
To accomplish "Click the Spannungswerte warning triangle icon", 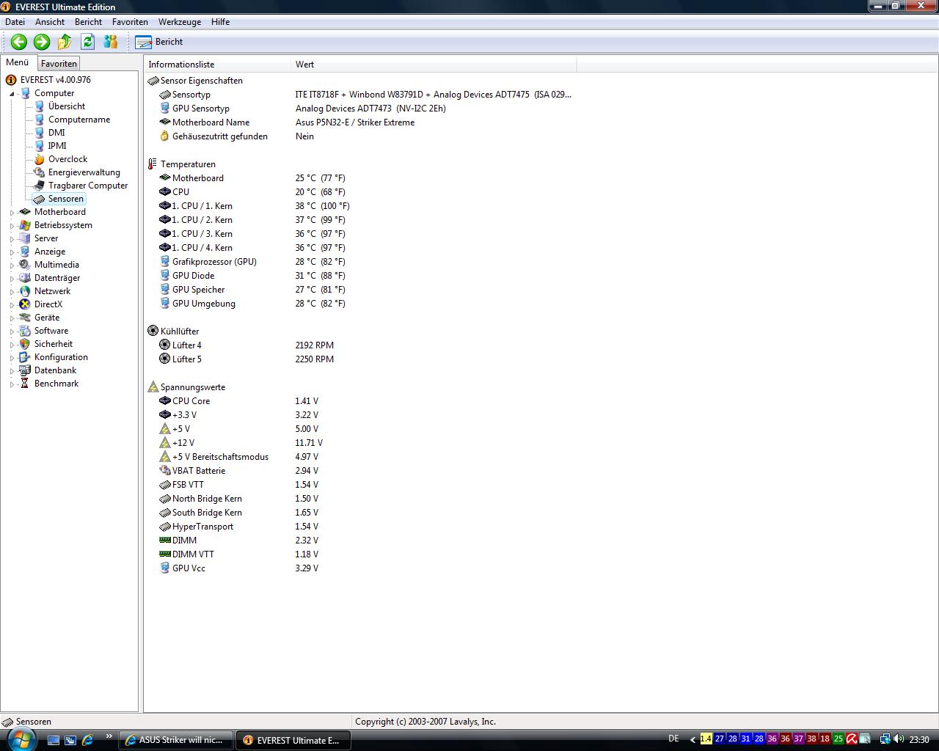I will (153, 387).
